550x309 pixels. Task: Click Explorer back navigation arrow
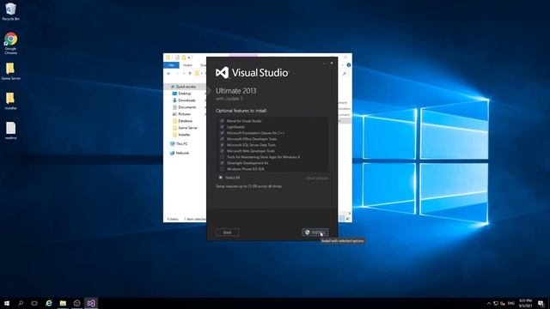[x=168, y=74]
